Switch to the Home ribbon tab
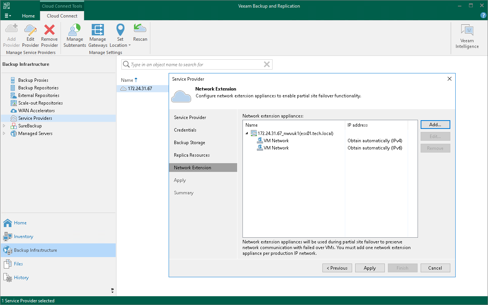Screen dimensions: 488x305 (x=29, y=16)
